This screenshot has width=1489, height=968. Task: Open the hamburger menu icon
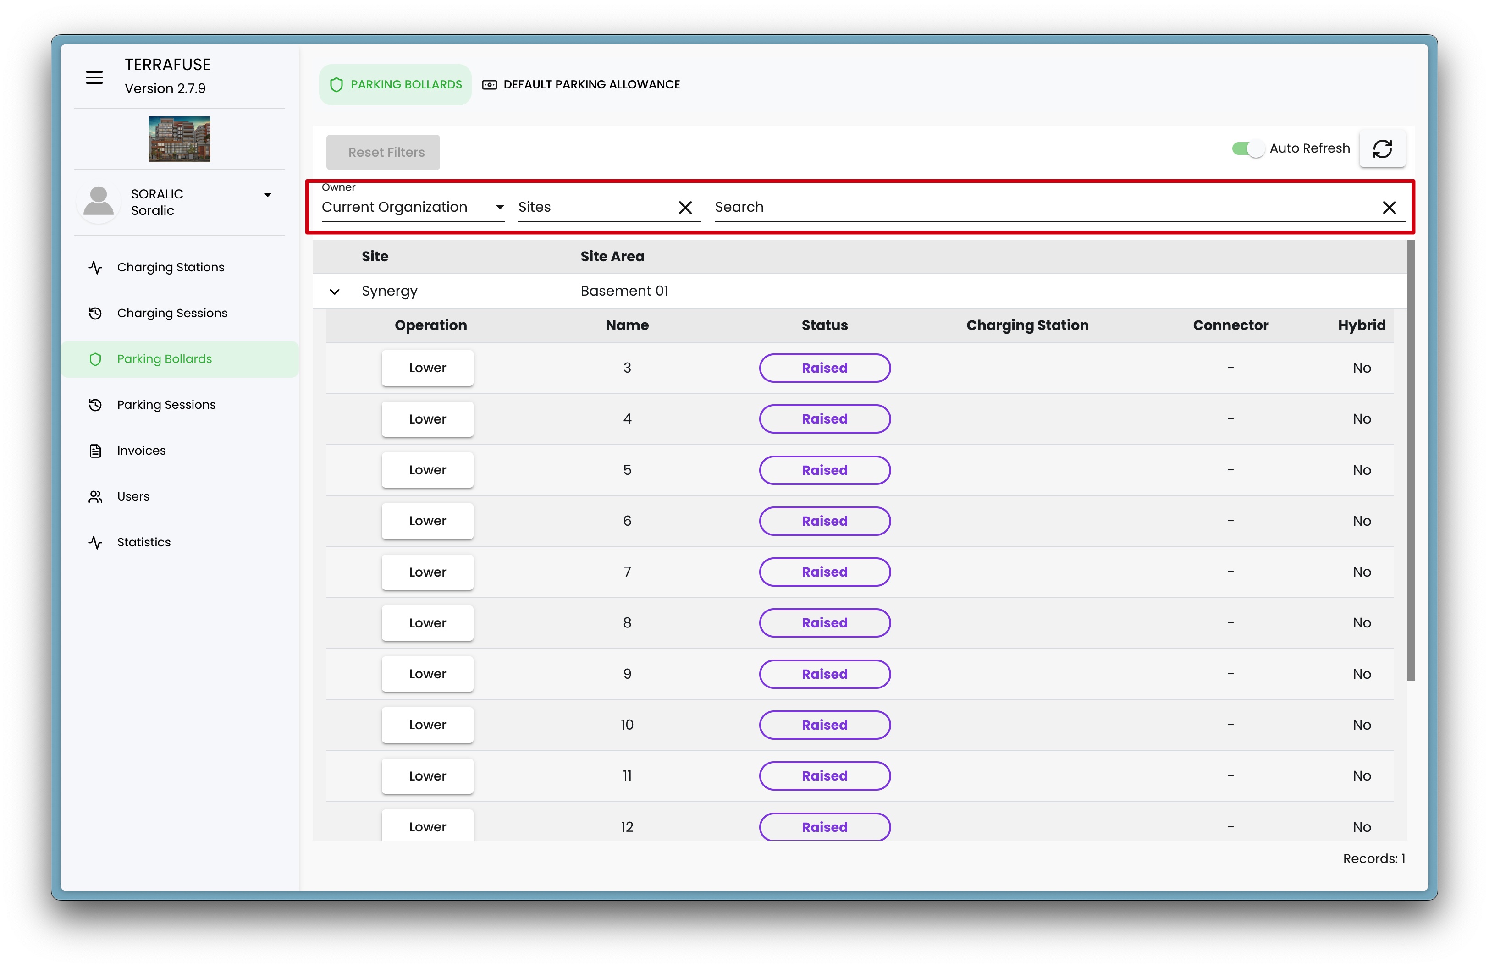pos(94,77)
